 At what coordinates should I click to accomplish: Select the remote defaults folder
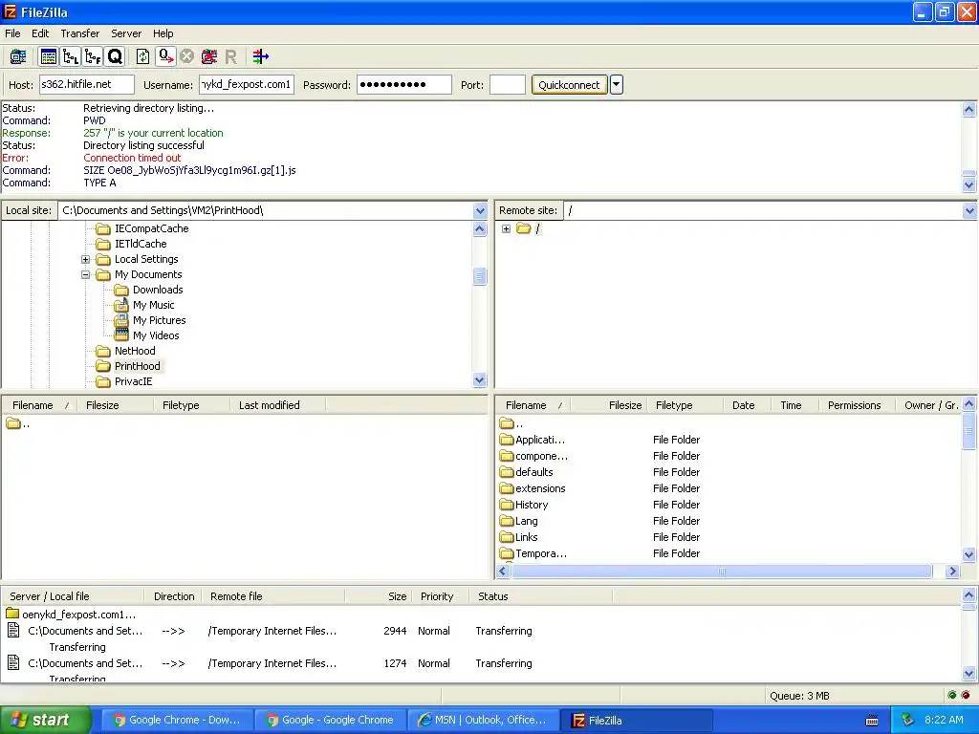point(533,472)
